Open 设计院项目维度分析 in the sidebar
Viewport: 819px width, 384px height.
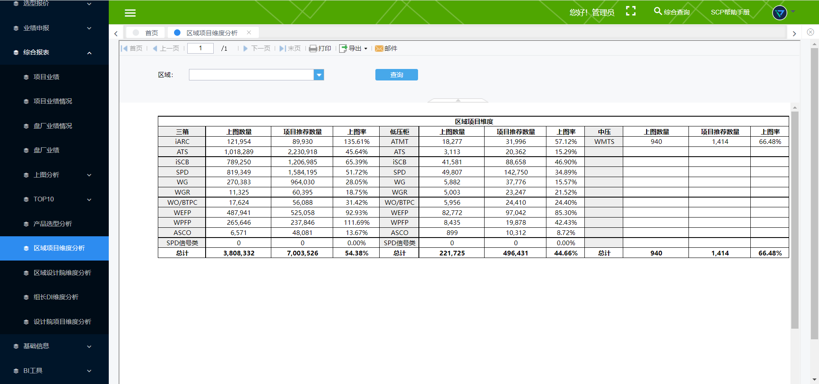54,322
